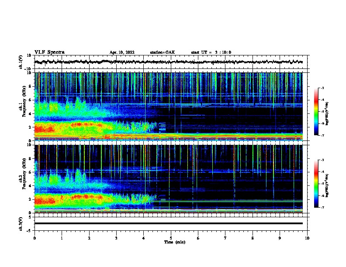The image size is (346, 267).
Task: Click the "ch.1(V)" axis label
Action: click(21, 62)
